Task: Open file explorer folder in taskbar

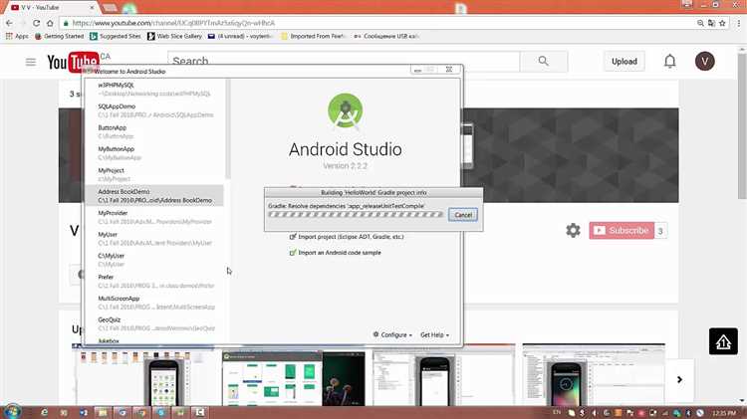Action: coord(102,412)
